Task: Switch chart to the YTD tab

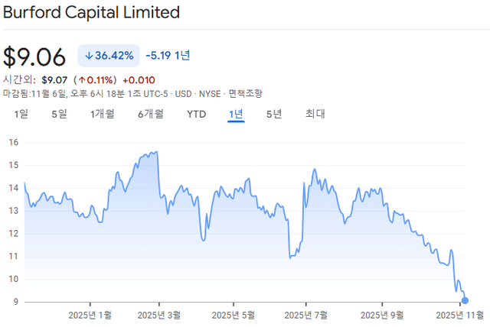Action: (197, 114)
